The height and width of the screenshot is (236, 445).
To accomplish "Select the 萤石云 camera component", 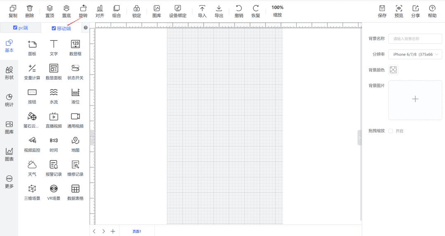I will (x=31, y=120).
